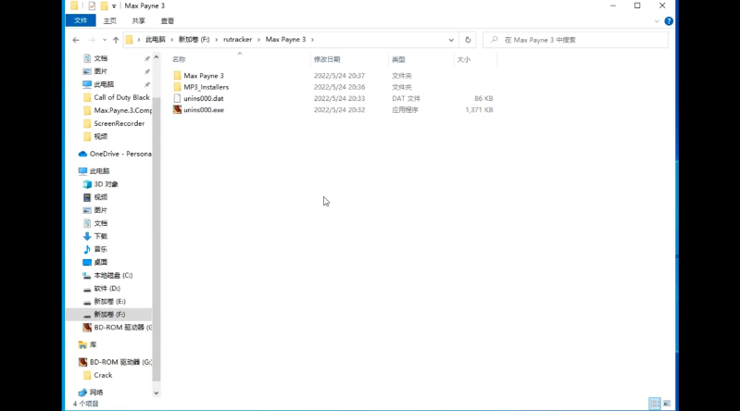Viewport: 740px width, 411px height.
Task: Open 新加卷 (E:) drive
Action: tap(109, 301)
